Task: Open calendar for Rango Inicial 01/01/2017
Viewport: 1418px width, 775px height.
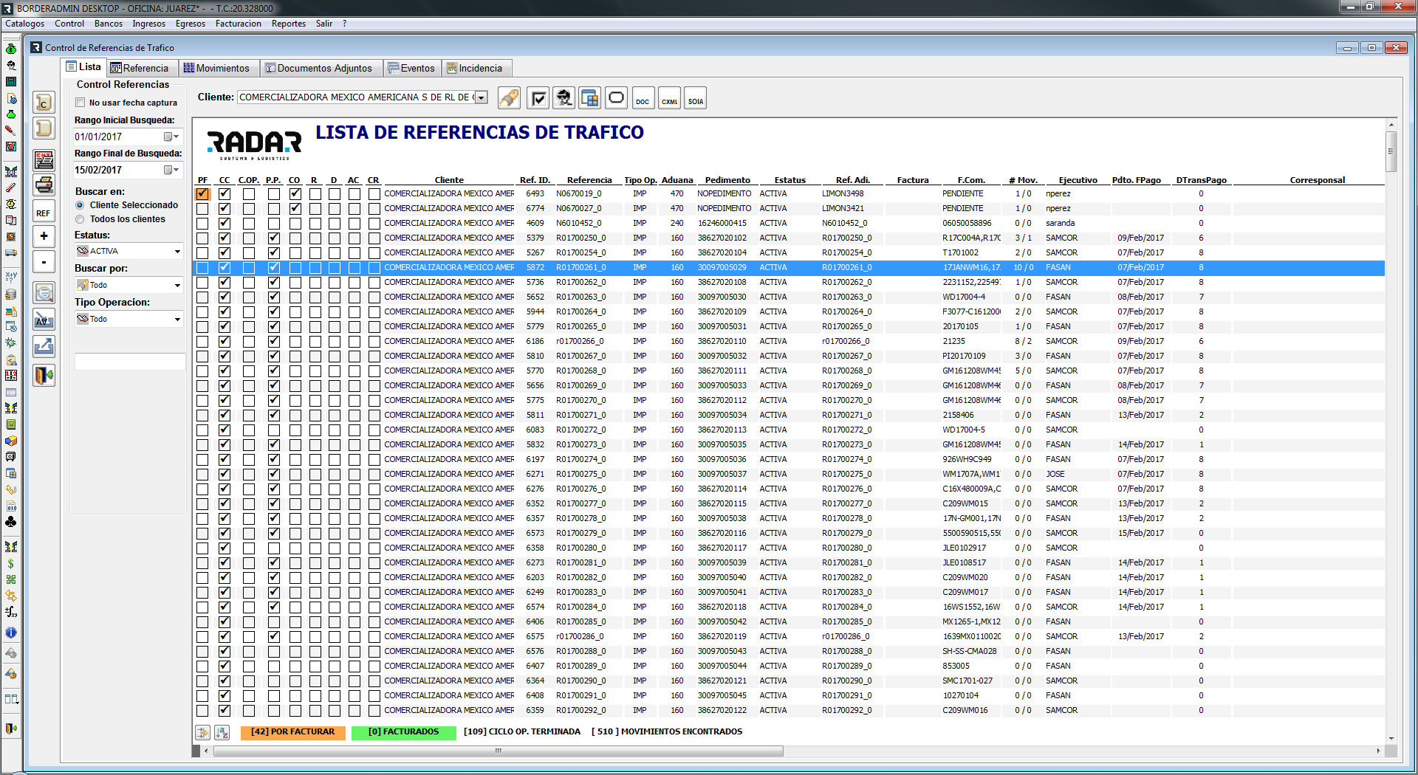Action: pos(171,137)
